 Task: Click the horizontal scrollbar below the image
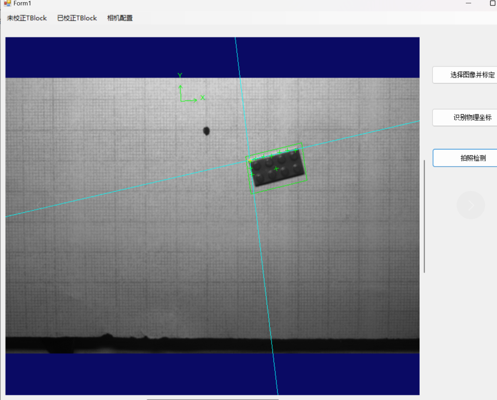(x=213, y=399)
